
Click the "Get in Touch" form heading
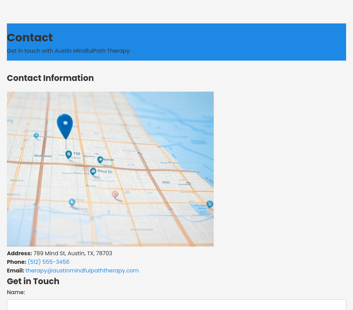pyautogui.click(x=33, y=281)
